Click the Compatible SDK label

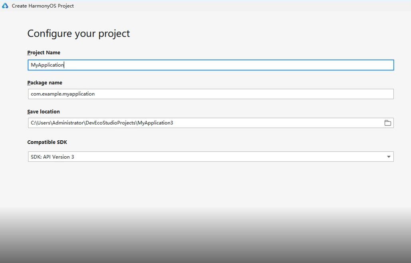pyautogui.click(x=47, y=142)
